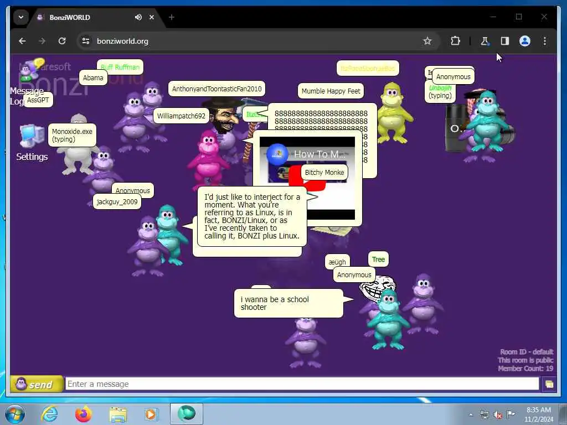
Task: Open the Windows Start orb
Action: point(15,414)
